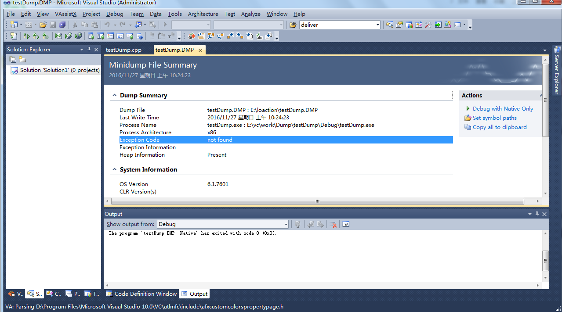
Task: Open Properties Window toolbar icon
Action: (x=399, y=25)
